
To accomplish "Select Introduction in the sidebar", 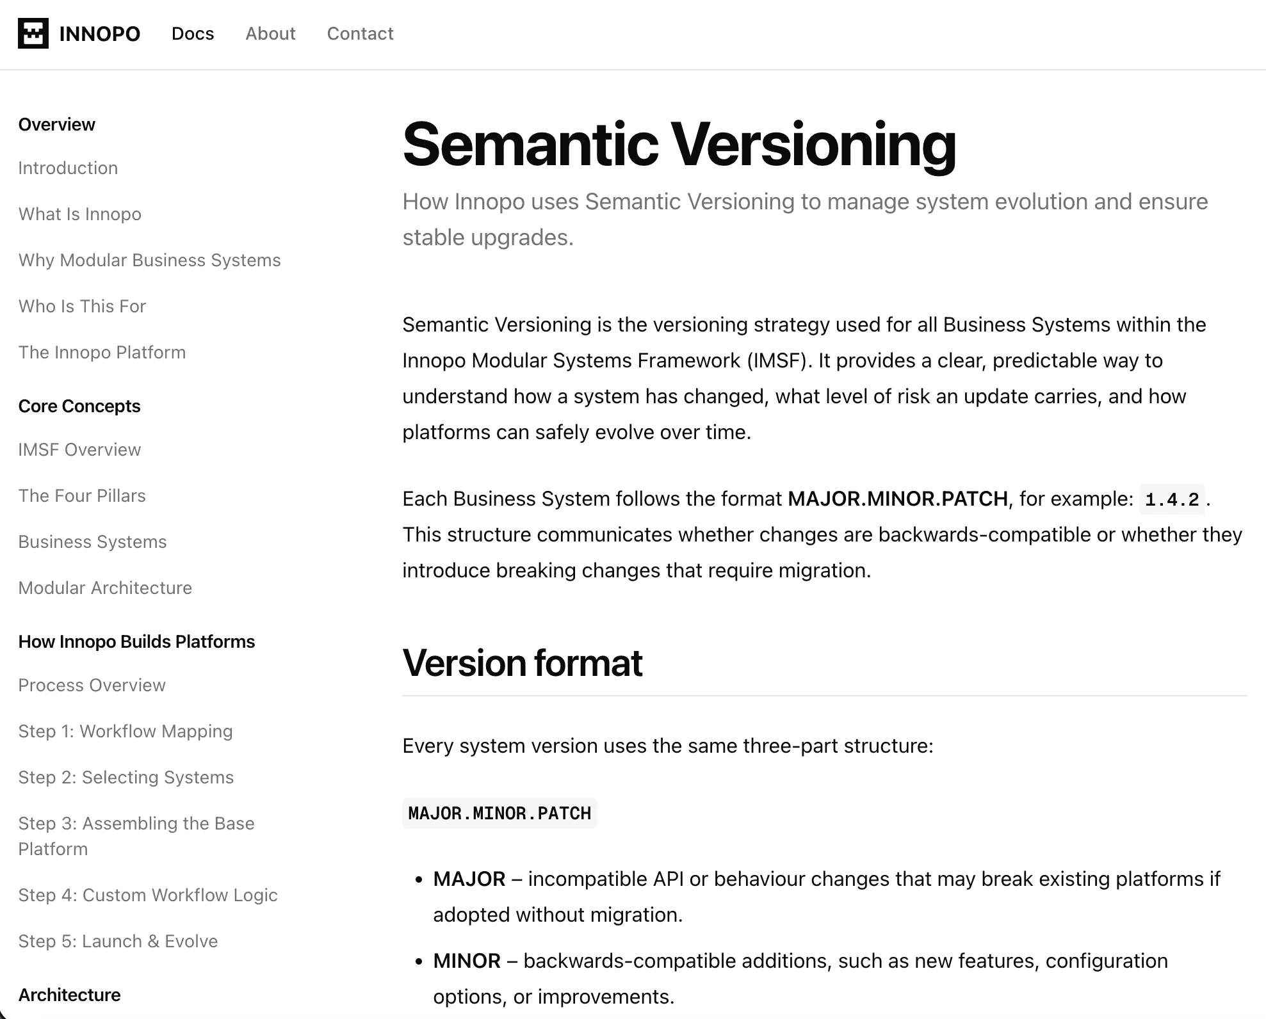I will [68, 168].
